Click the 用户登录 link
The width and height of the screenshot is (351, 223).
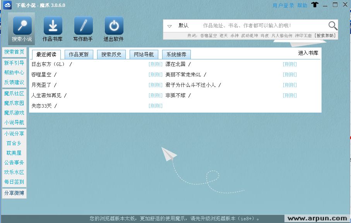click(283, 5)
